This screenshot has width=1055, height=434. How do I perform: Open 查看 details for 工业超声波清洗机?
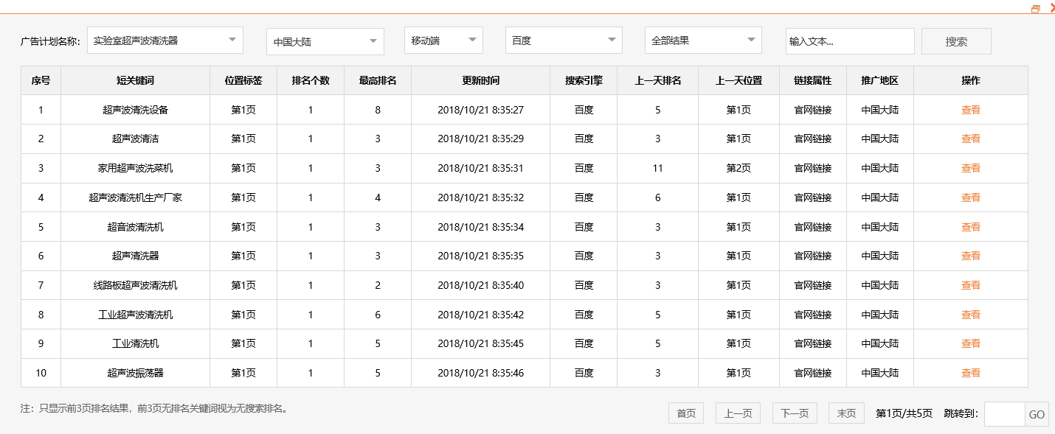pos(970,314)
